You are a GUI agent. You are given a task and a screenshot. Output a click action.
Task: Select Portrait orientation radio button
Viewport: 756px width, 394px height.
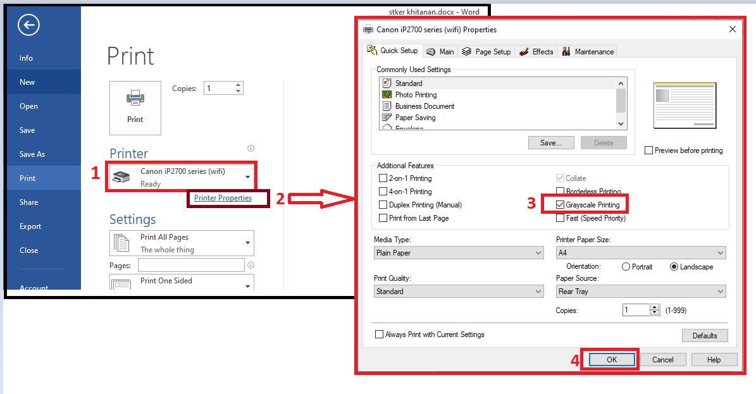626,267
